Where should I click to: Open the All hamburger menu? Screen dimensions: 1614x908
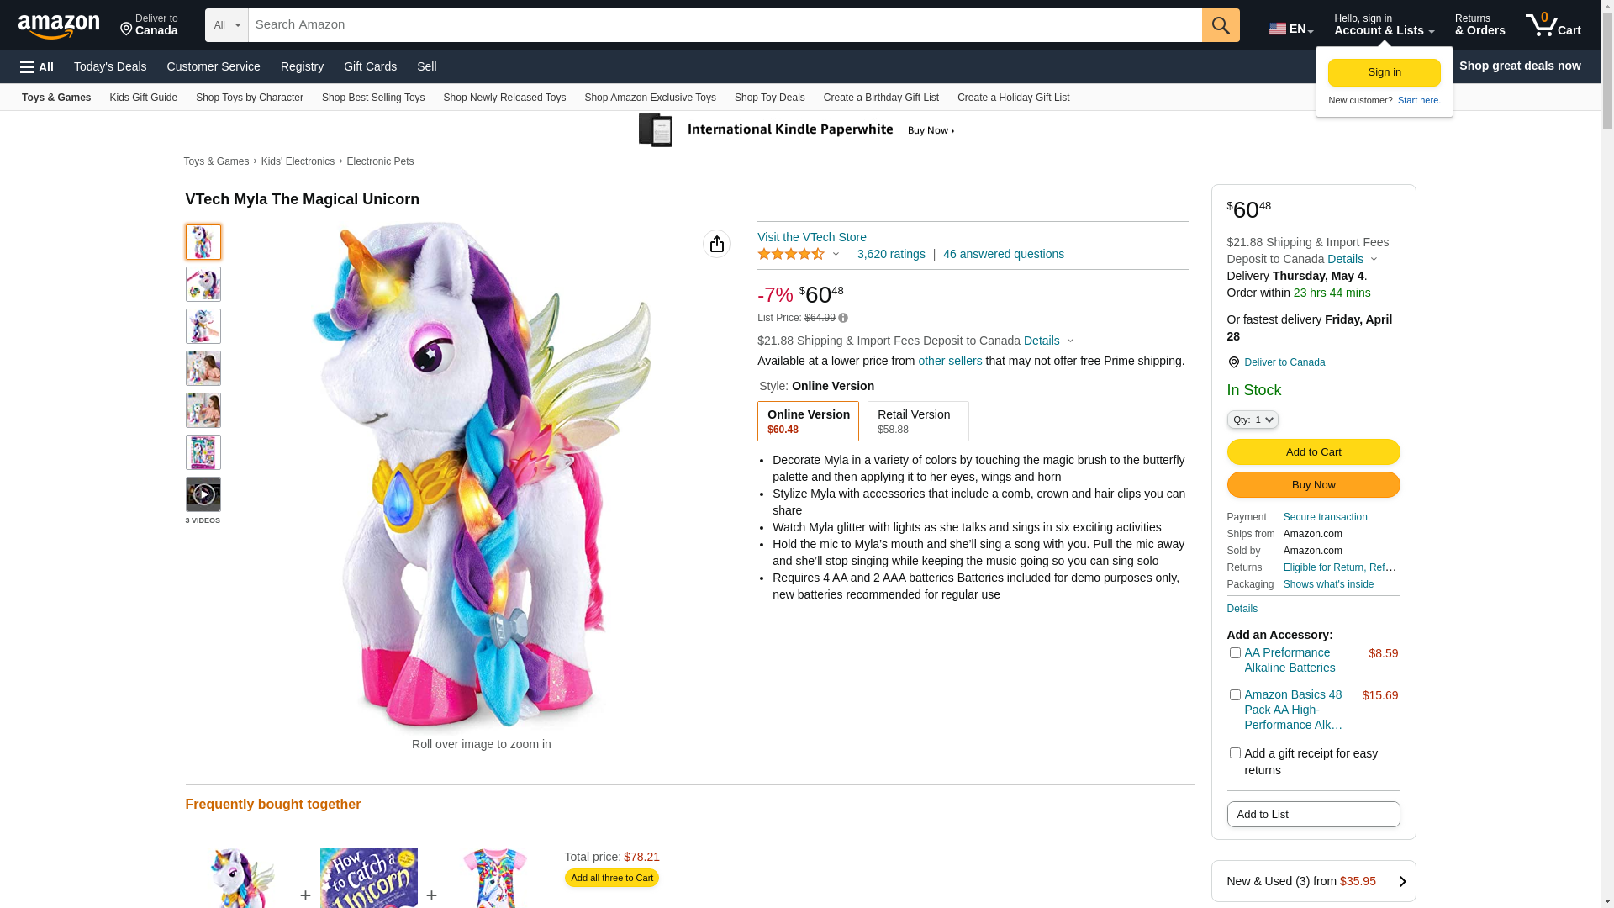tap(37, 66)
